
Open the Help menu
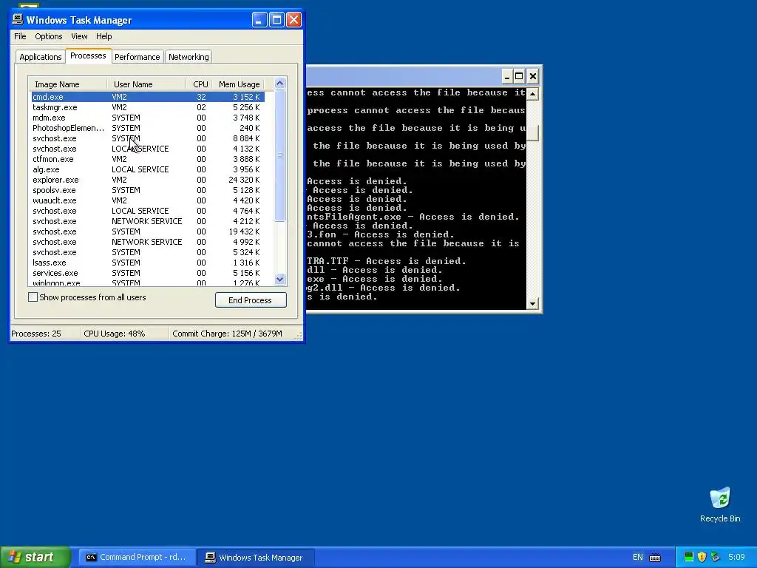[x=103, y=36]
